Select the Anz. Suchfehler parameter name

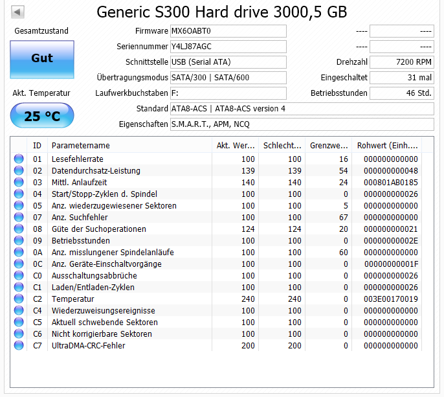[80, 218]
